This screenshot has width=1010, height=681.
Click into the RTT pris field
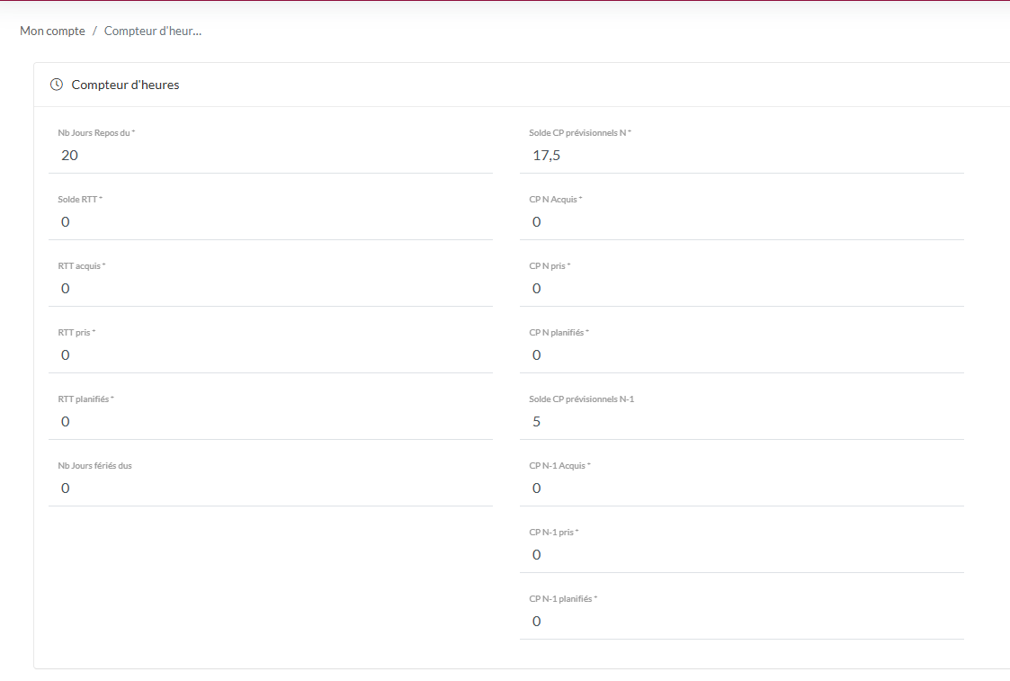point(270,355)
